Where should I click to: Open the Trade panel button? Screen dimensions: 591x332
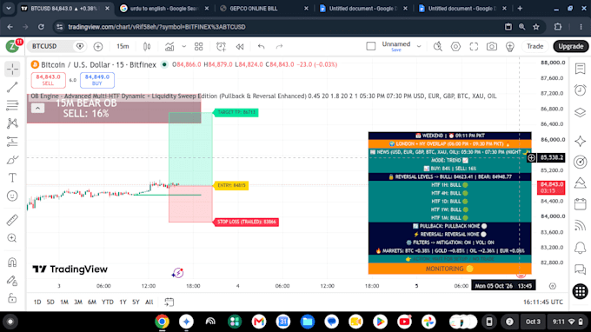point(535,46)
